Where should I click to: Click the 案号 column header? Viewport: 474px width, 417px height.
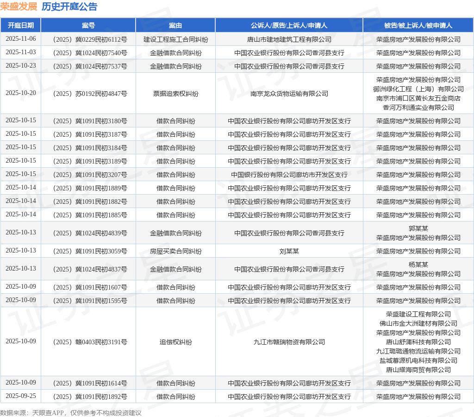point(88,25)
